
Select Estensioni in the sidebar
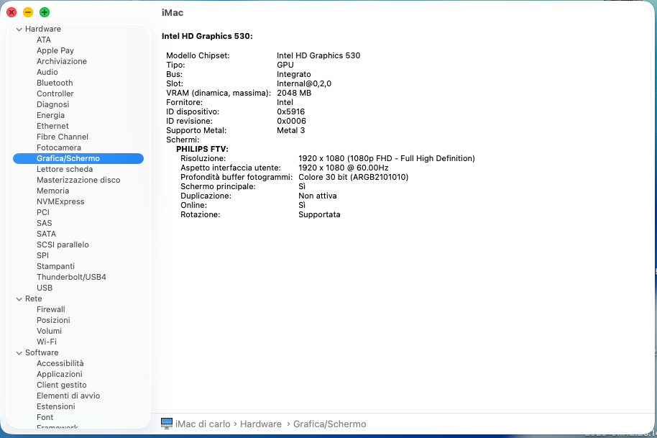point(56,406)
